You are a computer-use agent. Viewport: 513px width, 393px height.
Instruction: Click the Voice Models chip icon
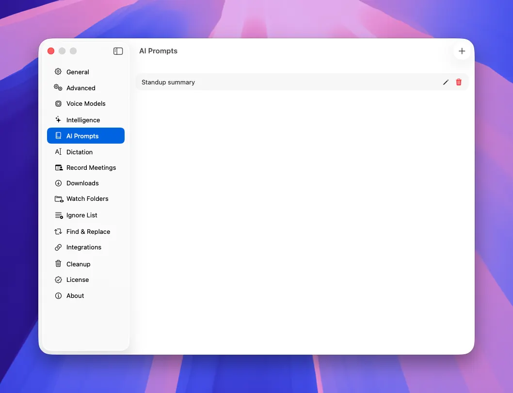coord(58,103)
